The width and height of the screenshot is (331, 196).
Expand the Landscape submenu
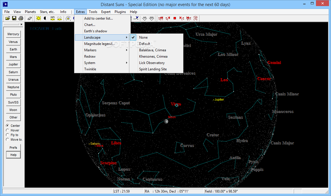(102, 37)
